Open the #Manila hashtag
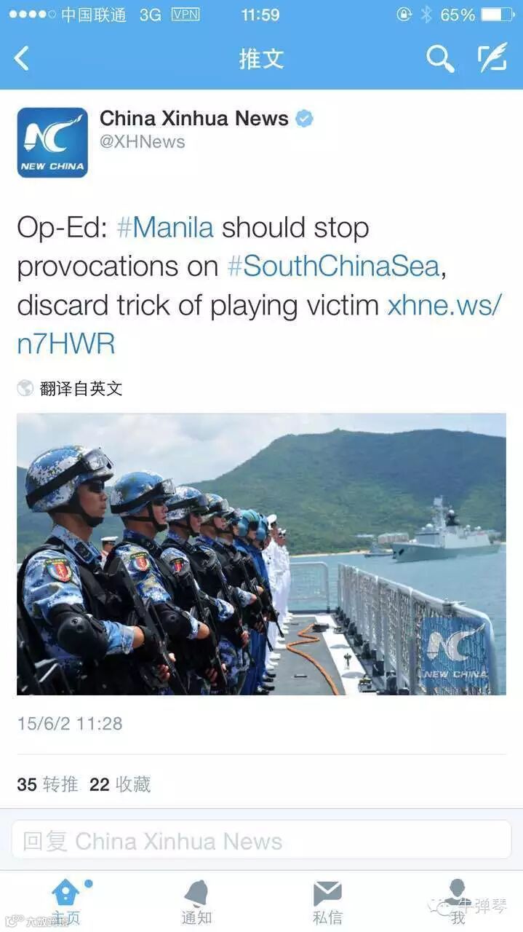This screenshot has width=523, height=932. pyautogui.click(x=165, y=228)
